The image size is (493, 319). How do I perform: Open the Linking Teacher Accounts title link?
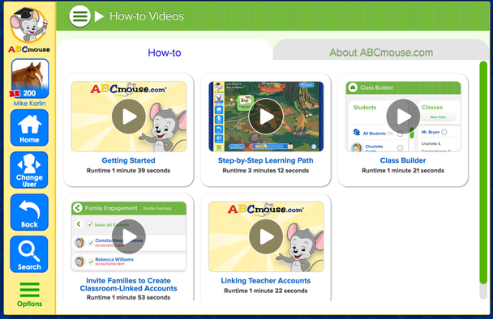click(266, 281)
